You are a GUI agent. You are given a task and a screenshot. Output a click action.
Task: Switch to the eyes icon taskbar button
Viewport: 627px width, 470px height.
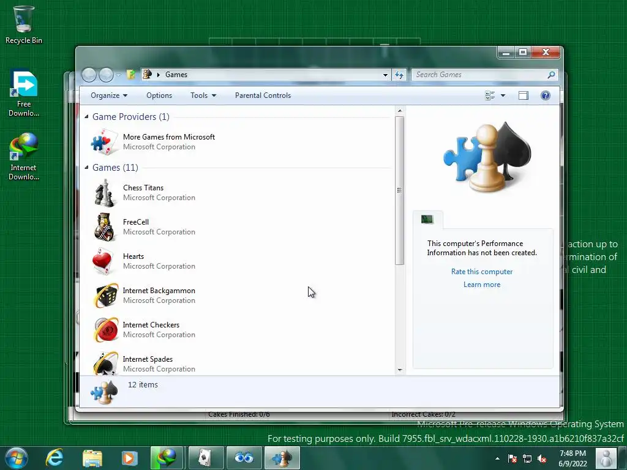(244, 458)
